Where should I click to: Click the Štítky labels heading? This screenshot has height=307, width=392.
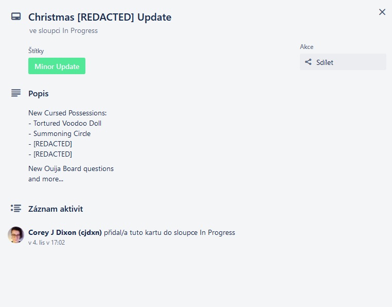point(36,51)
